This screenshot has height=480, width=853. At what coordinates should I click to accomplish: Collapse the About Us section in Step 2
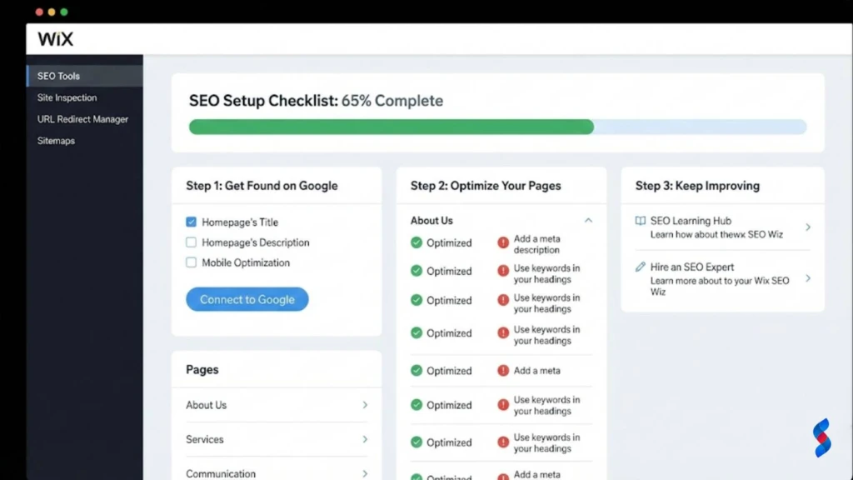(x=589, y=220)
